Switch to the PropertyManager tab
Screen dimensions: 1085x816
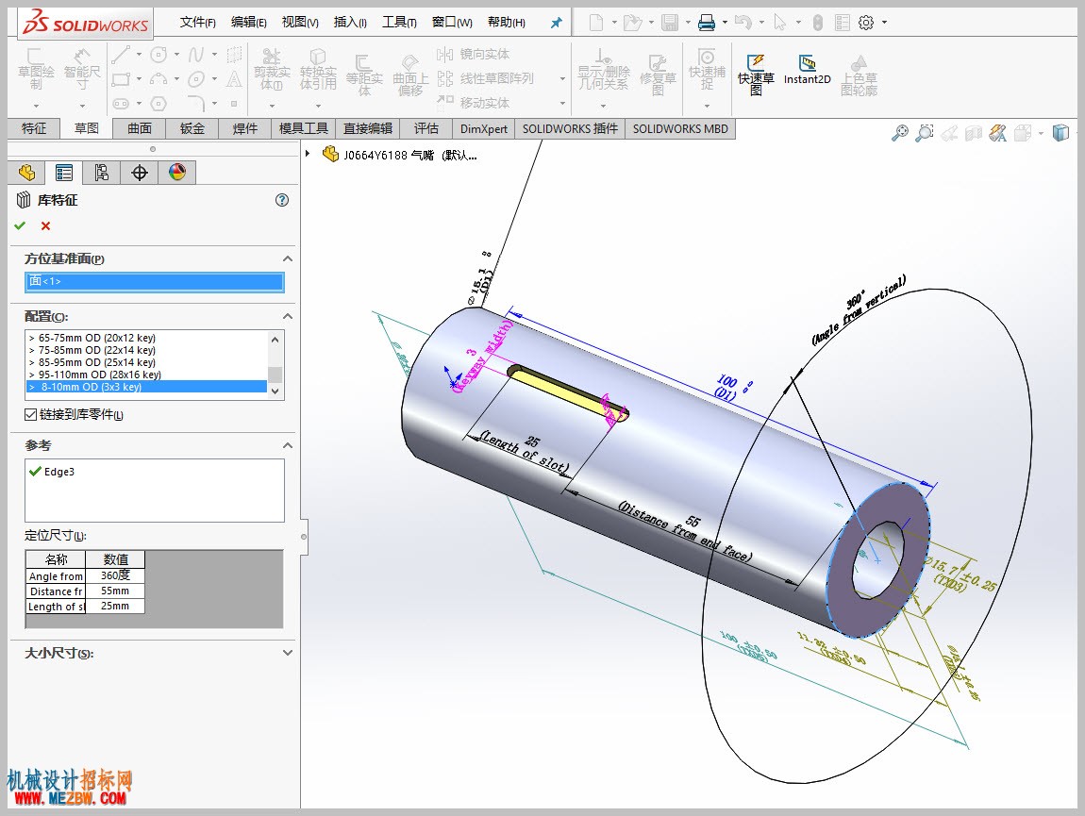pos(64,173)
